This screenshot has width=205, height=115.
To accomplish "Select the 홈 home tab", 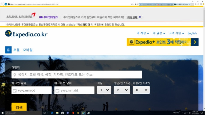I will tap(8, 50).
